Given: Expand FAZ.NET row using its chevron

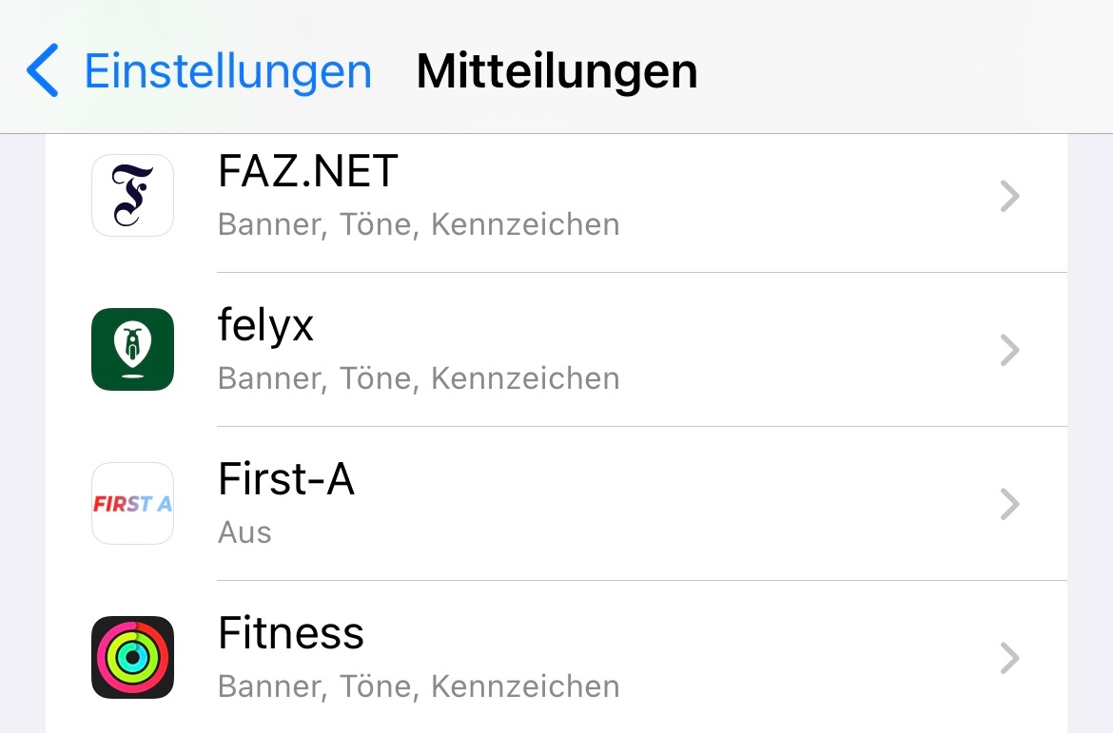Looking at the screenshot, I should (x=1009, y=197).
